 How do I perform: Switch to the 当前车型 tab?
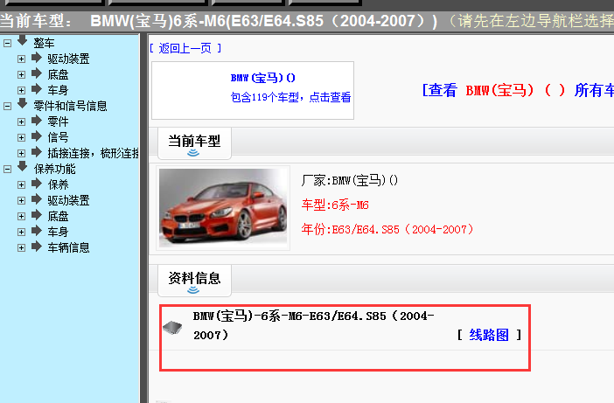tap(195, 142)
